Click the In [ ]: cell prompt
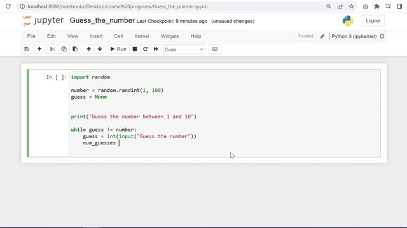 pyautogui.click(x=57, y=77)
